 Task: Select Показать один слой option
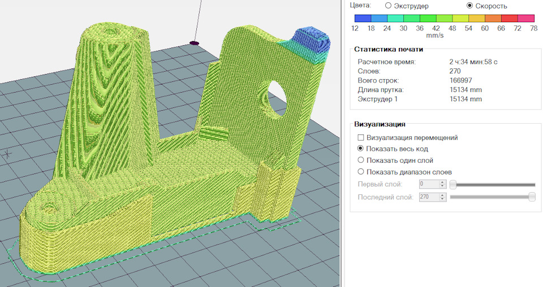[x=360, y=160]
